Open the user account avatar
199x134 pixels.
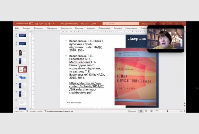pos(158,24)
